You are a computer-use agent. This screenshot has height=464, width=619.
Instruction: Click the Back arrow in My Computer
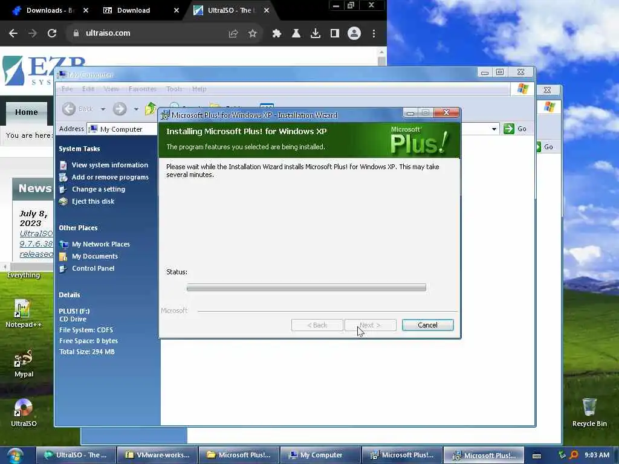click(x=69, y=109)
